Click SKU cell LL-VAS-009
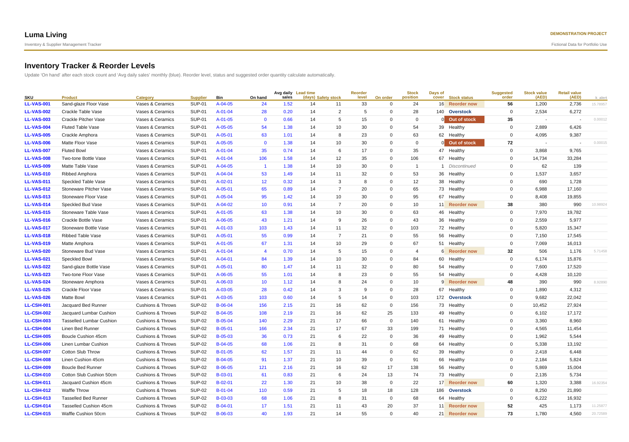This screenshot has width=629, height=442. pyautogui.click(x=38, y=166)
